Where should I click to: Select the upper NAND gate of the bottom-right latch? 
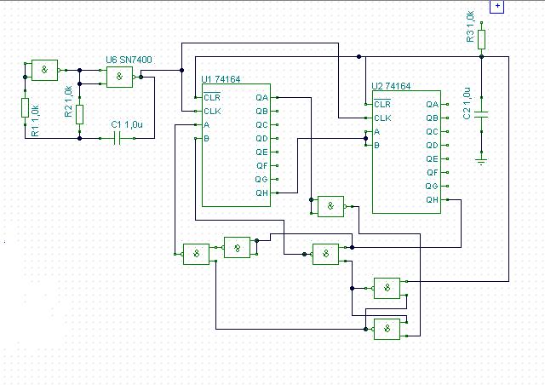point(387,288)
